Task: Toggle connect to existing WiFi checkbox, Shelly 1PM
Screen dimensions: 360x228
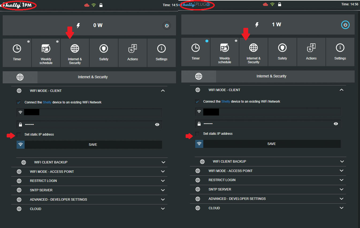Action: click(x=18, y=102)
